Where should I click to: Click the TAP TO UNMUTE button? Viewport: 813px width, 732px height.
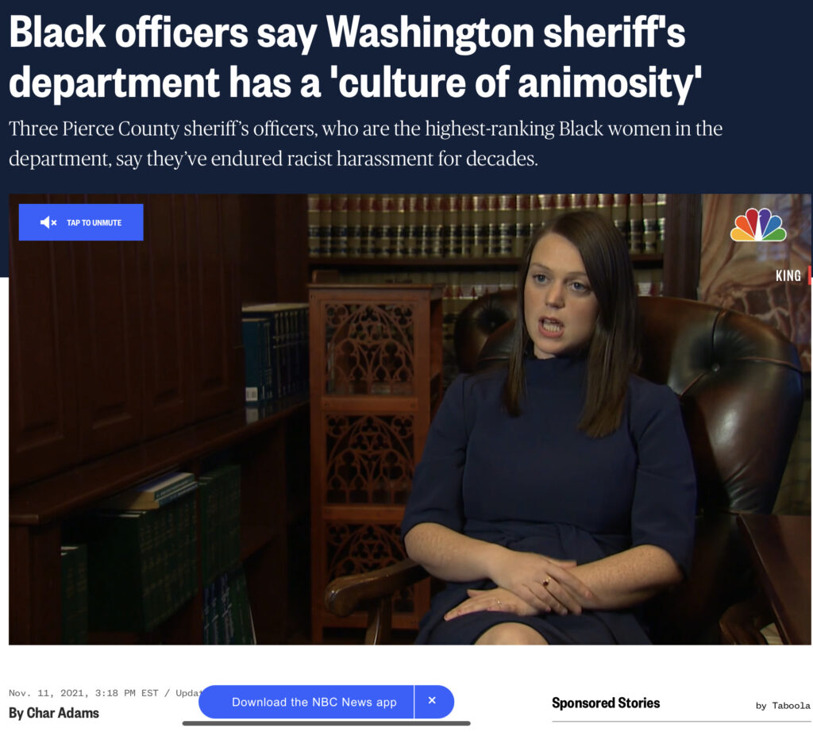tap(81, 222)
